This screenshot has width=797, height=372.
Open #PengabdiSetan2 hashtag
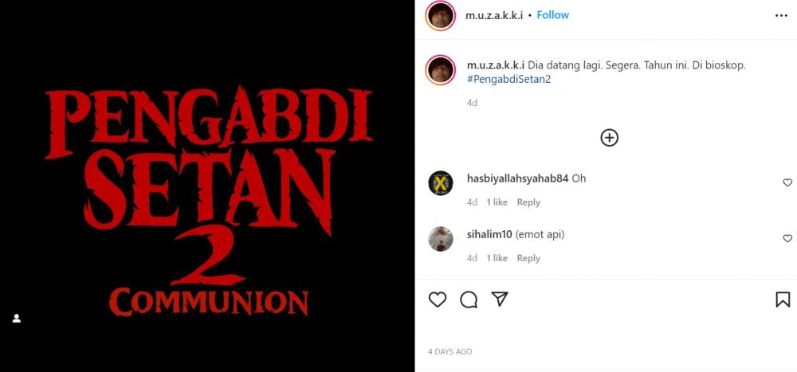point(508,80)
